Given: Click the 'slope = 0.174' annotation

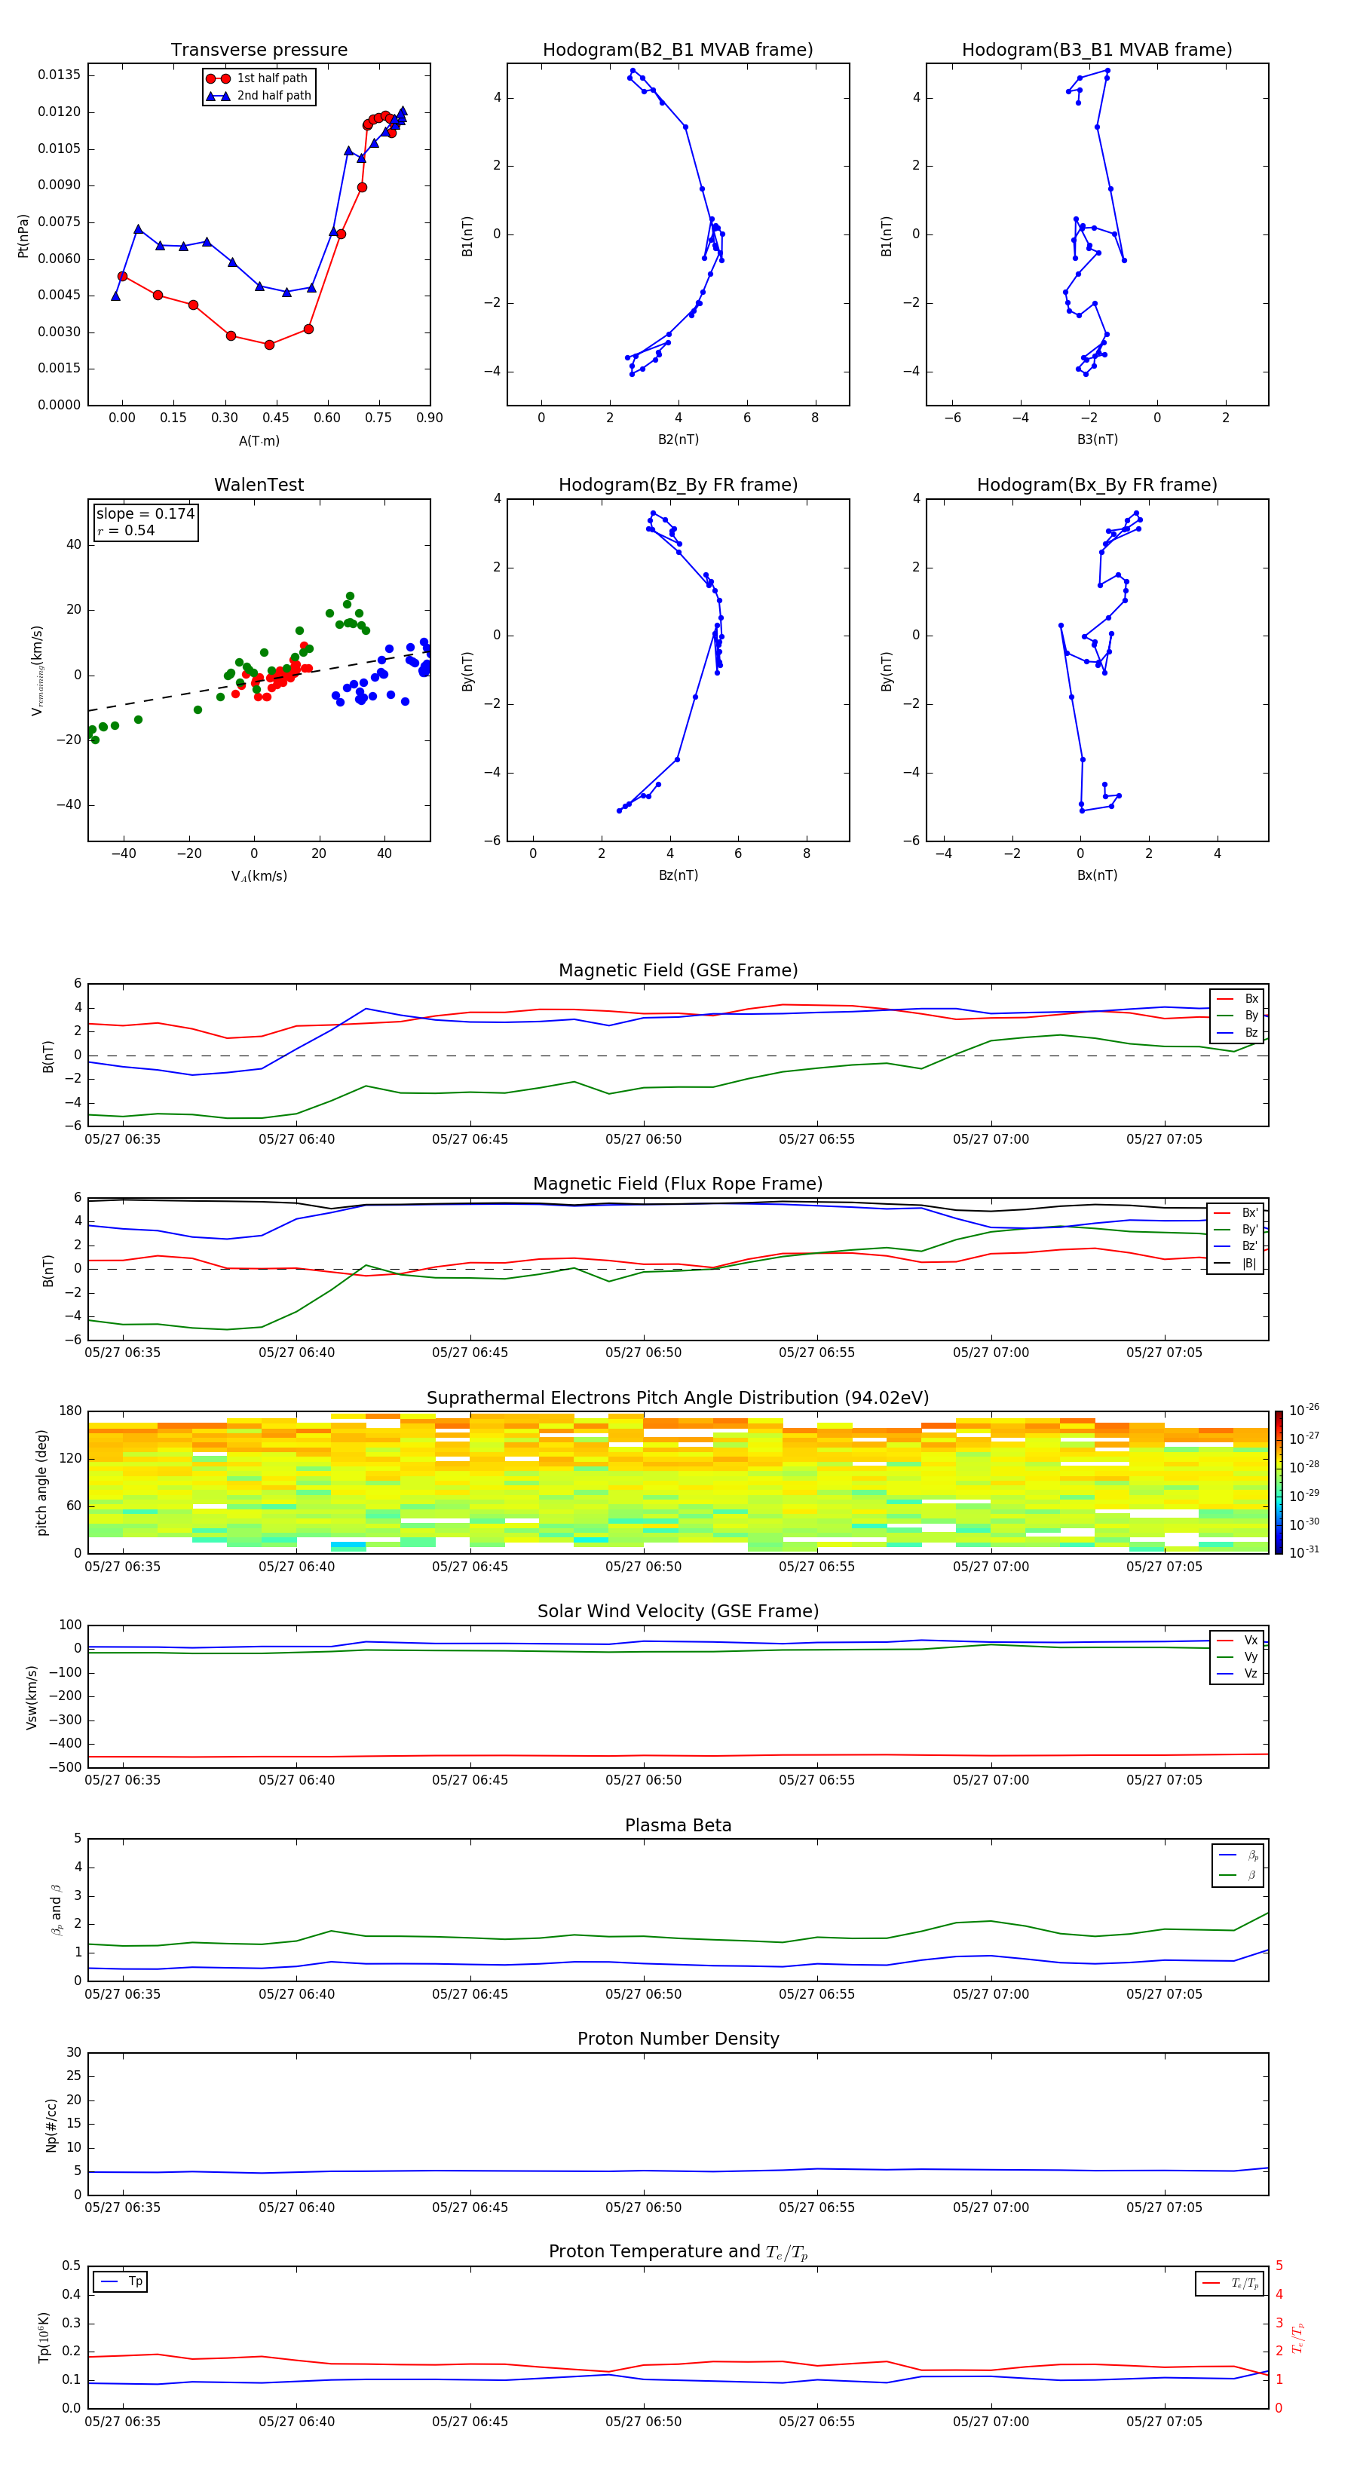Looking at the screenshot, I should (146, 514).
